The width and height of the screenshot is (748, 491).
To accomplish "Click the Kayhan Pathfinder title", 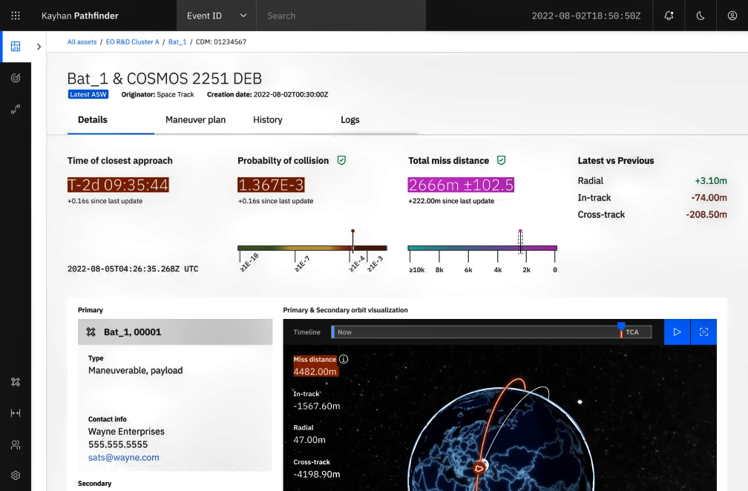I will pos(79,16).
